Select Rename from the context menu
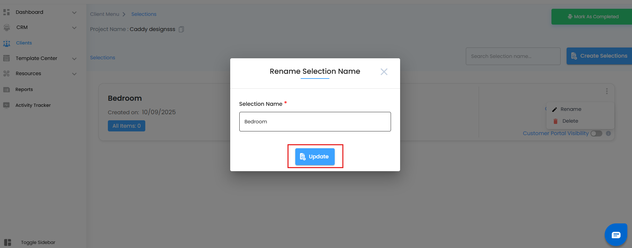The height and width of the screenshot is (248, 632). point(571,109)
